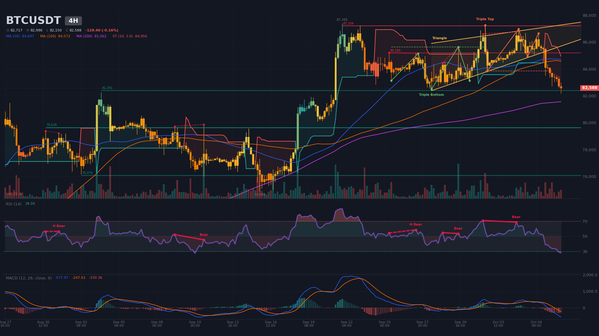Image resolution: width=599 pixels, height=336 pixels.
Task: Click the MA (100) 84,572 legend entry
Action: pyautogui.click(x=55, y=36)
